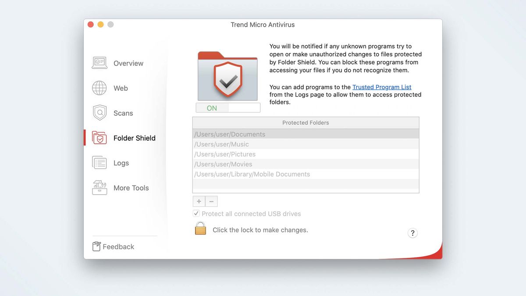Screen dimensions: 526x296
Task: Enable the checkbox next to USB drives option
Action: click(196, 214)
